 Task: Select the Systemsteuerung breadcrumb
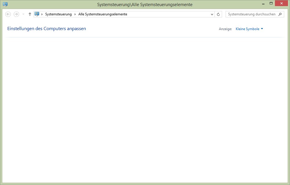click(58, 14)
